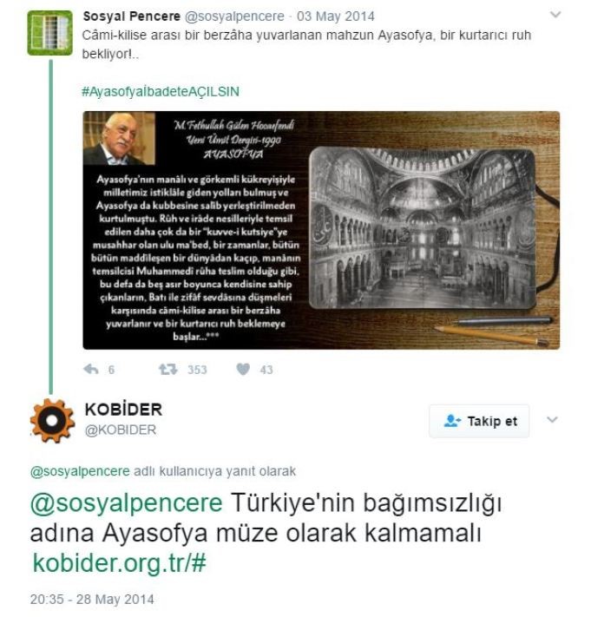Open the Sosyal Pencere profile name

pos(131,16)
